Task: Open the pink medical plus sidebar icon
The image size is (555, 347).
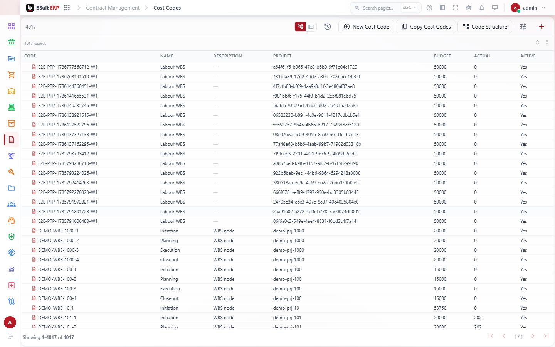Action: point(12,285)
